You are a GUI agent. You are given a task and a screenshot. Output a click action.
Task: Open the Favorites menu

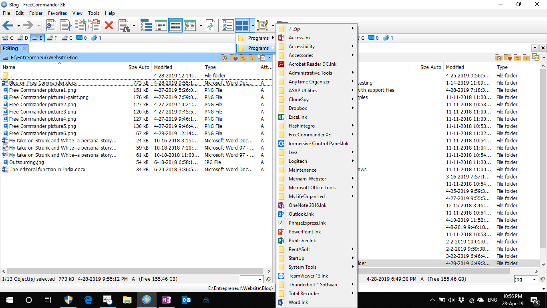57,13
